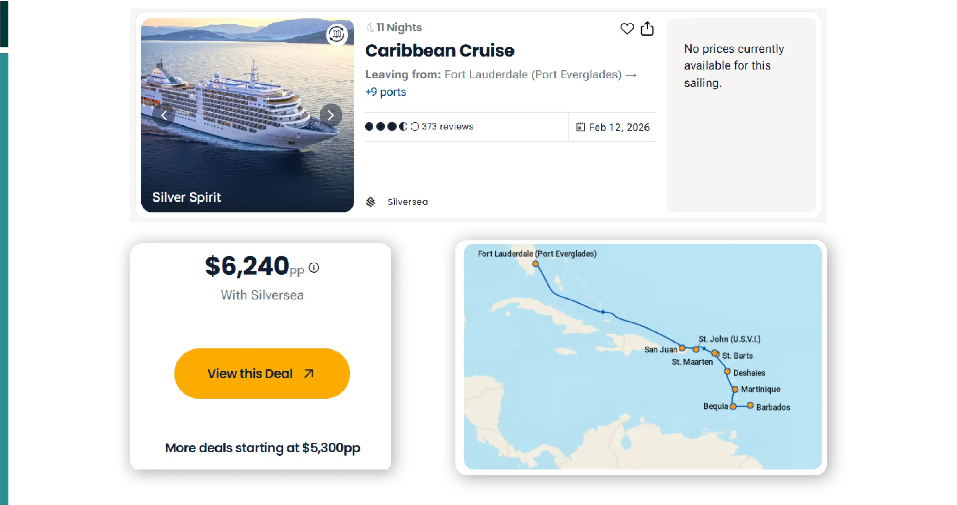Click the share icon
This screenshot has height=505, width=957.
[x=647, y=29]
